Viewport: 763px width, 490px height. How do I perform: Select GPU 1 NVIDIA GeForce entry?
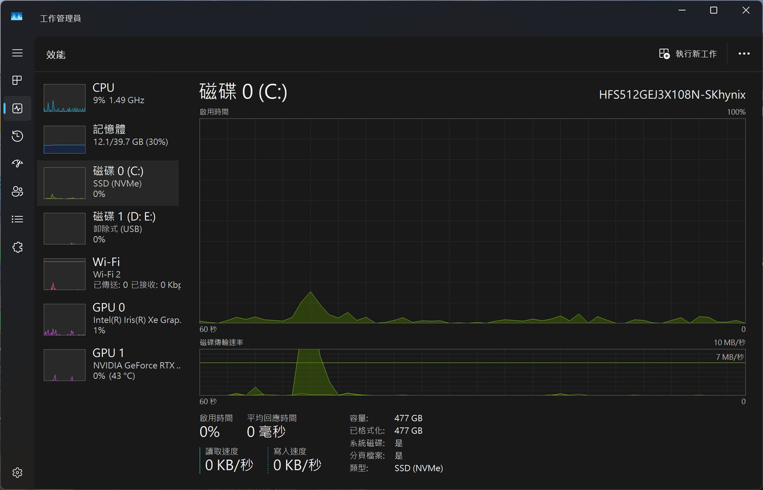point(108,364)
